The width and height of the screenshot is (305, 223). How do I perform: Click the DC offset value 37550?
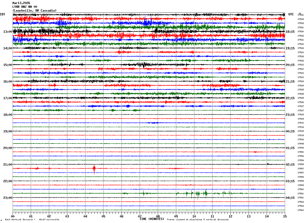coord(301,152)
